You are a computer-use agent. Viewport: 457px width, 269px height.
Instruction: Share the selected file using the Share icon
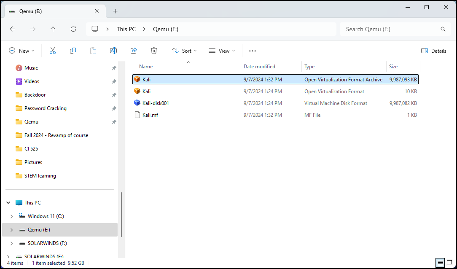pyautogui.click(x=134, y=51)
